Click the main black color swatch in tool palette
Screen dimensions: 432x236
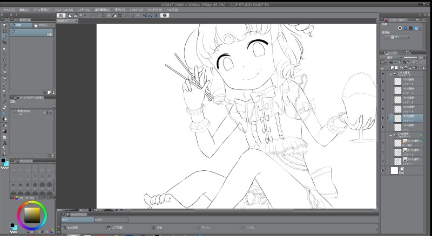click(3, 161)
